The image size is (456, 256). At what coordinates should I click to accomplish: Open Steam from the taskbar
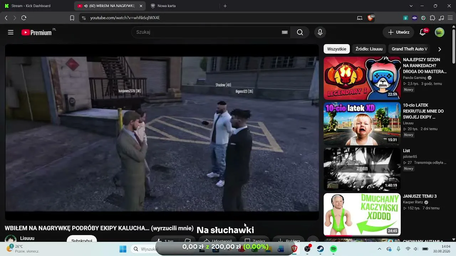click(320, 249)
